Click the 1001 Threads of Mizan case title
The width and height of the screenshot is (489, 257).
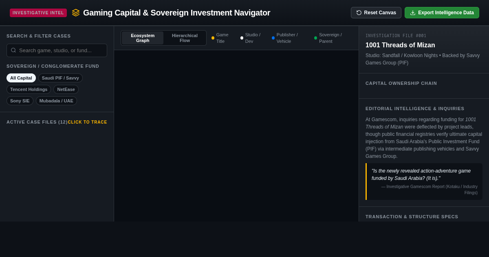point(400,45)
